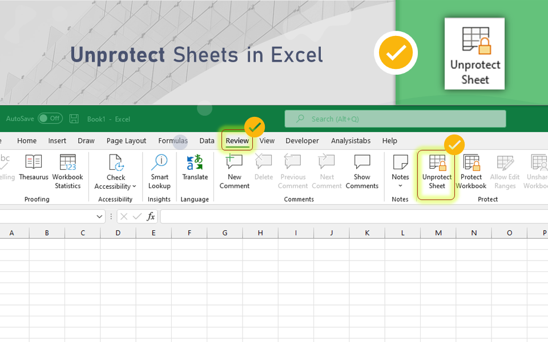Image resolution: width=548 pixels, height=342 pixels.
Task: Switch to the Page Layout tab
Action: click(x=126, y=141)
